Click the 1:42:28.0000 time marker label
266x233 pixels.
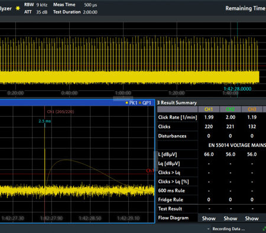pos(238,89)
